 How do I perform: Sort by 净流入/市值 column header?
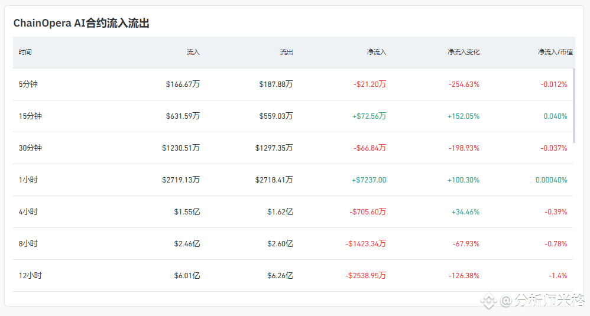pos(552,52)
